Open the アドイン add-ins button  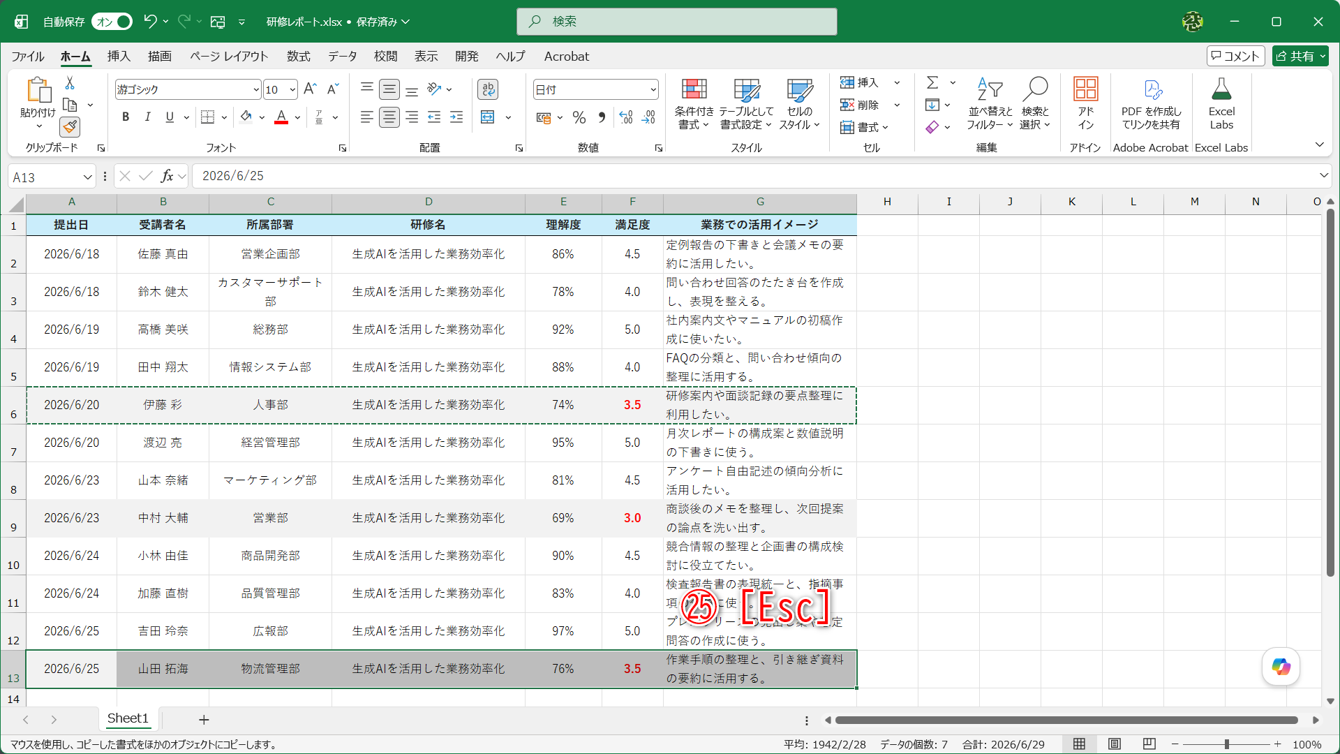point(1085,103)
